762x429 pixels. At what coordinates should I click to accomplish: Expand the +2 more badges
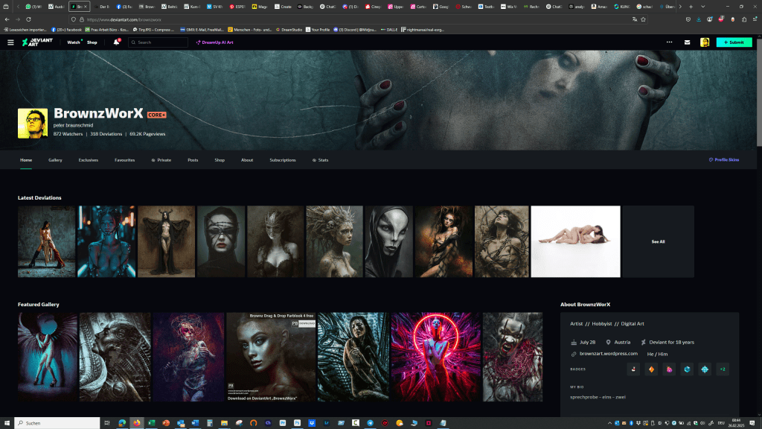(723, 369)
